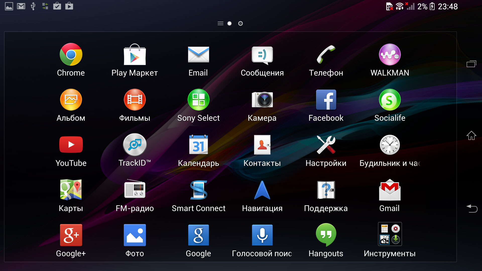Open the Facebook app

point(326,105)
